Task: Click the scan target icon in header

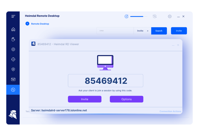Action: pyautogui.click(x=126, y=16)
